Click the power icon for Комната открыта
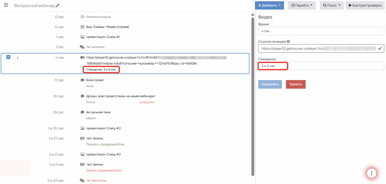This screenshot has width=386, height=184. [x=82, y=17]
